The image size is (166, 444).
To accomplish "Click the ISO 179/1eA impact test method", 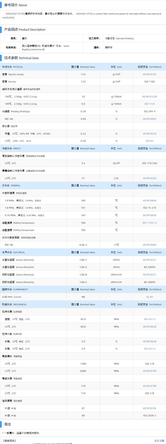I will [149, 163].
